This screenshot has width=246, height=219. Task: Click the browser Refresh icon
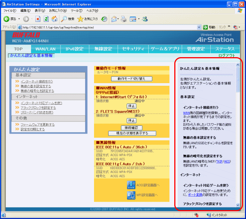click(46, 19)
